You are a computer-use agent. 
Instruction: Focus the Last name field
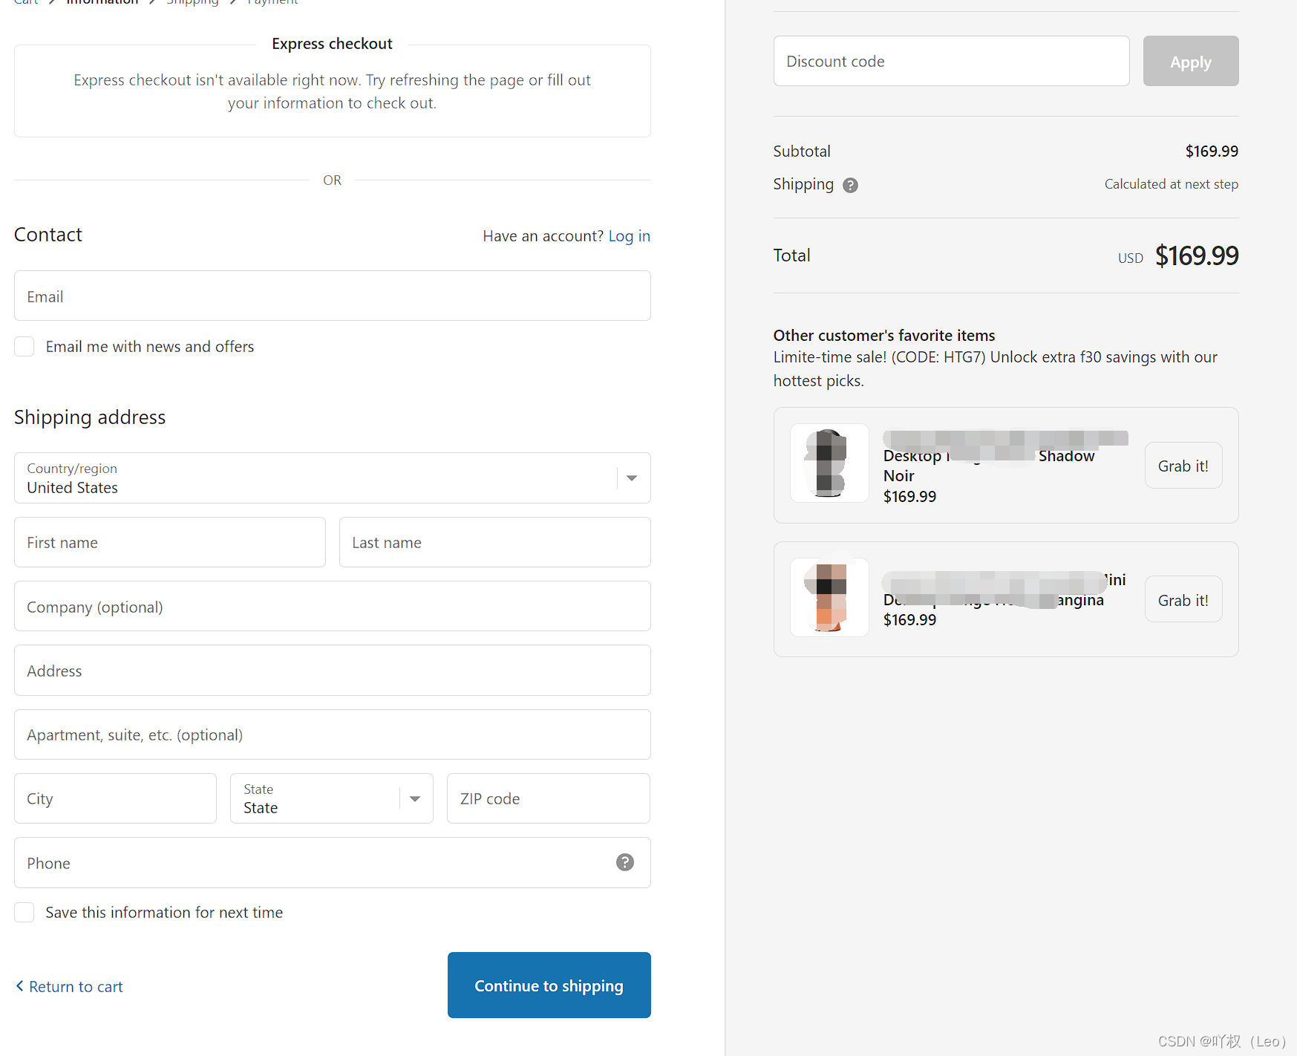click(x=494, y=542)
